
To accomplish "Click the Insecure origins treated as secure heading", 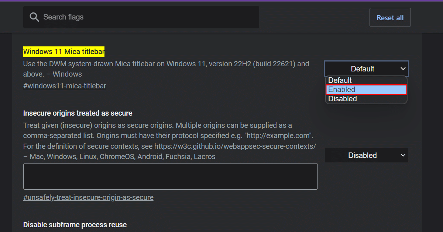I will coord(78,113).
